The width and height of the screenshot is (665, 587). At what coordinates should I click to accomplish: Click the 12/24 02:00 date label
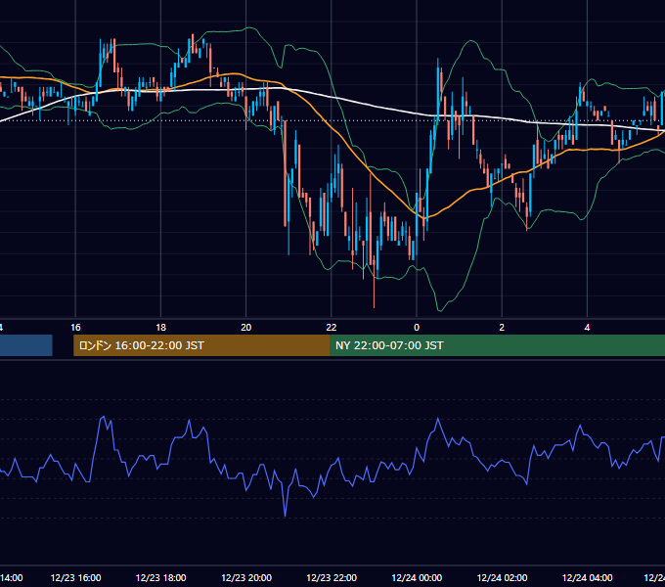[502, 577]
